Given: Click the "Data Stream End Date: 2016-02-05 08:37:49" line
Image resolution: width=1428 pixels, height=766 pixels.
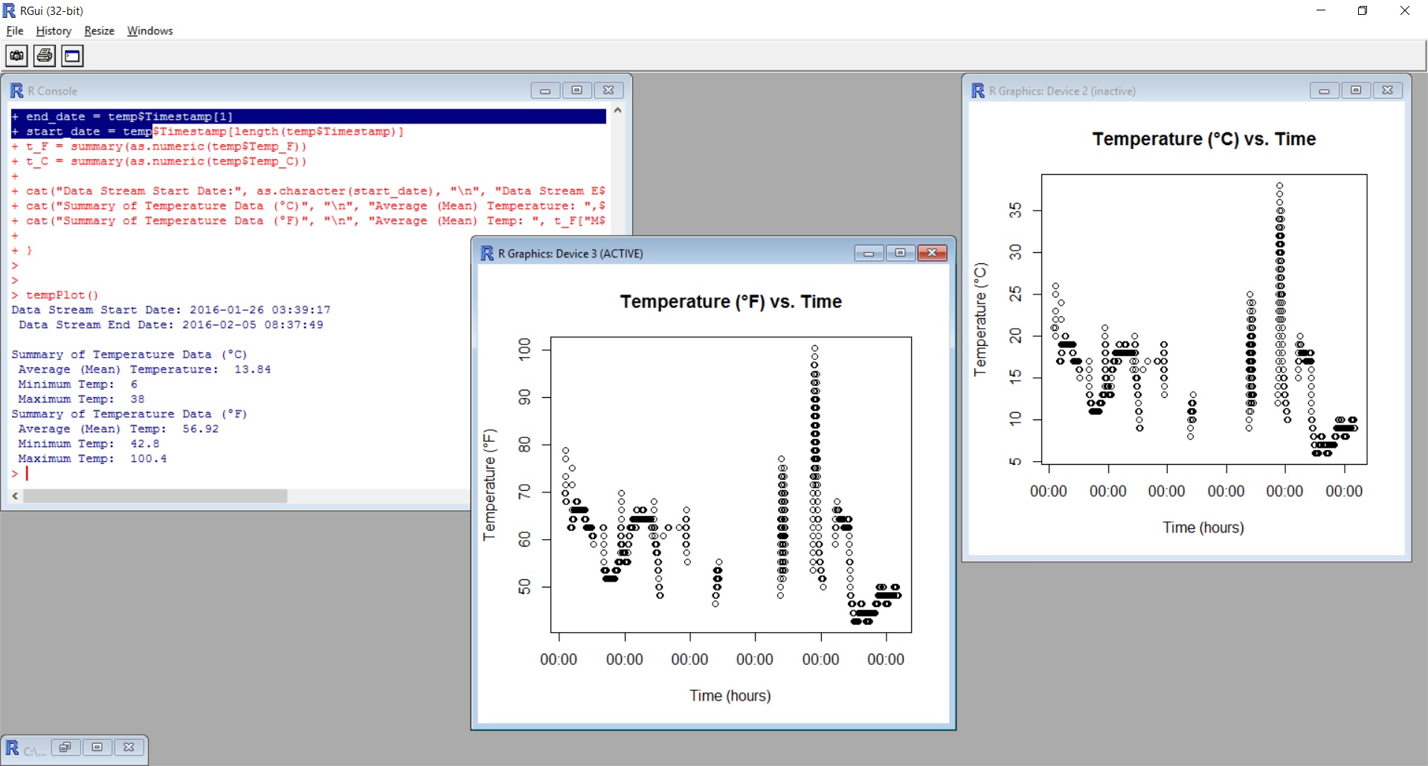Looking at the screenshot, I should tap(171, 325).
